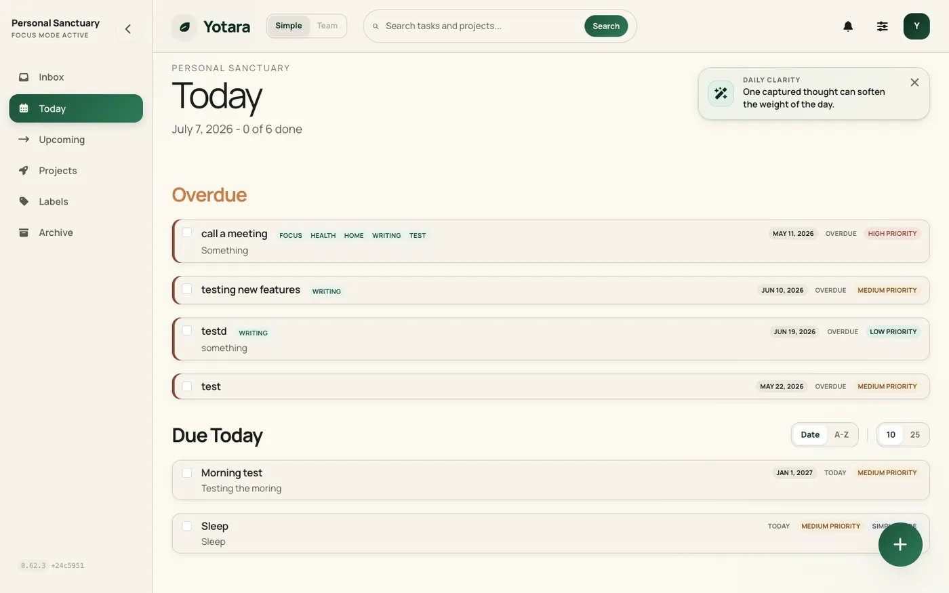Open the 'call a meeting' task title

(235, 234)
